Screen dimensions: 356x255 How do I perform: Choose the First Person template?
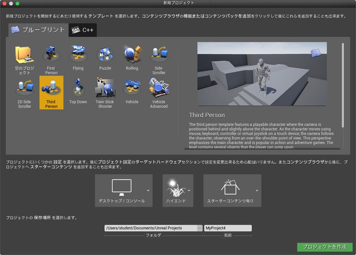tap(51, 59)
